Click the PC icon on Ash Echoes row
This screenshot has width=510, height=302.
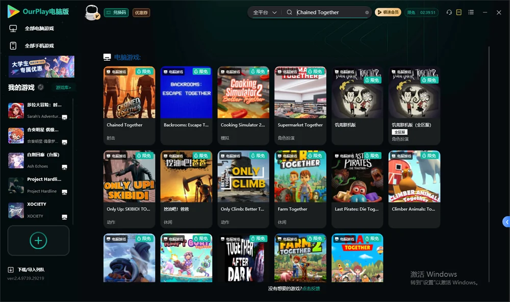pos(64,167)
